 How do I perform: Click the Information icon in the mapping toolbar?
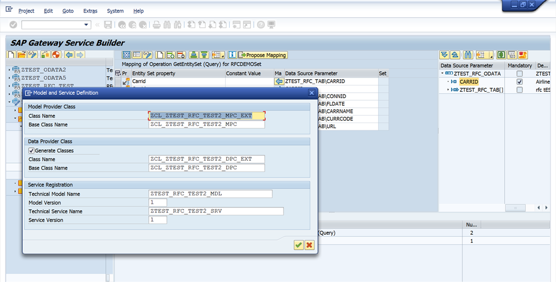[x=232, y=55]
